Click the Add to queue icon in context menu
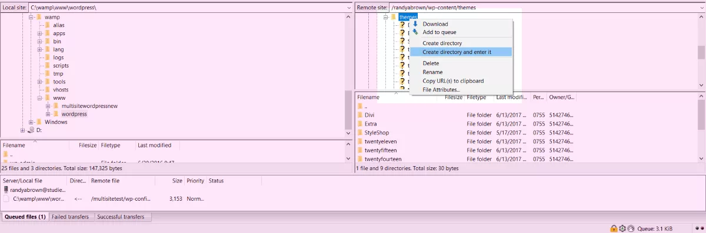 (415, 32)
